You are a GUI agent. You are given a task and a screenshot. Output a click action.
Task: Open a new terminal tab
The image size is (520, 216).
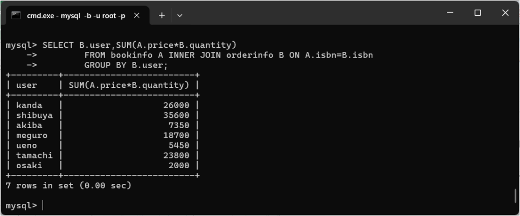162,15
